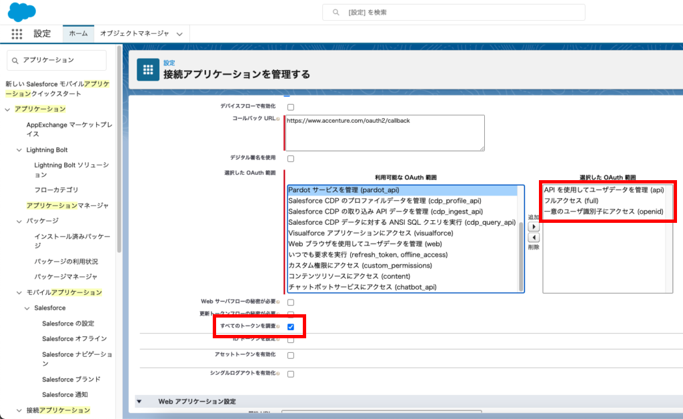Image resolution: width=683 pixels, height=419 pixels.
Task: Open the AppExchange マーケットプレイス link
Action: 69,129
